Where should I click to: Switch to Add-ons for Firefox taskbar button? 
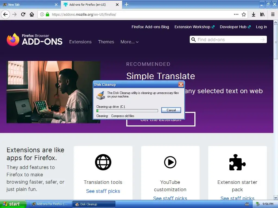coord(50,204)
